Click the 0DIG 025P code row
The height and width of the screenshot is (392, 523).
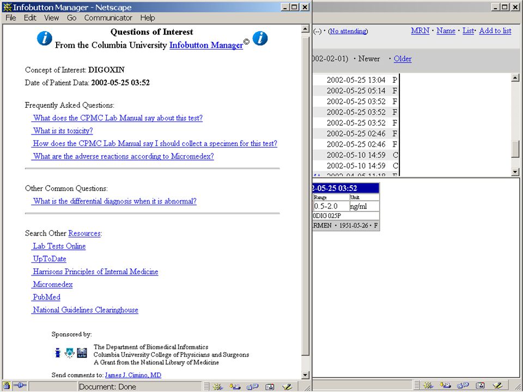click(x=345, y=216)
